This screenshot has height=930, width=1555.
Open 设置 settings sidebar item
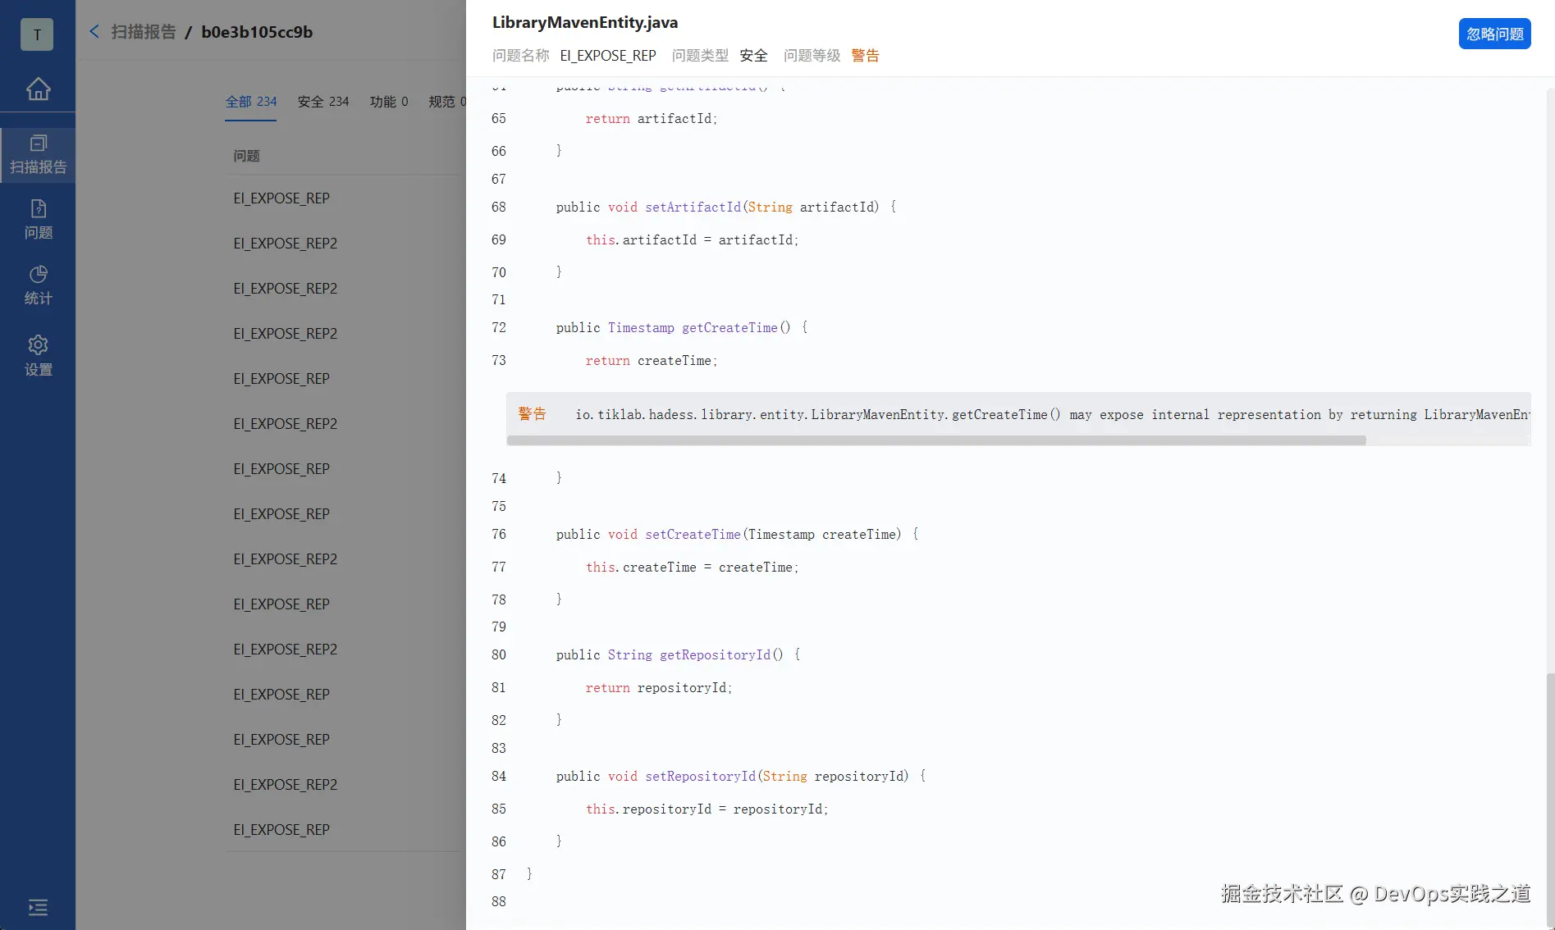[x=38, y=356]
